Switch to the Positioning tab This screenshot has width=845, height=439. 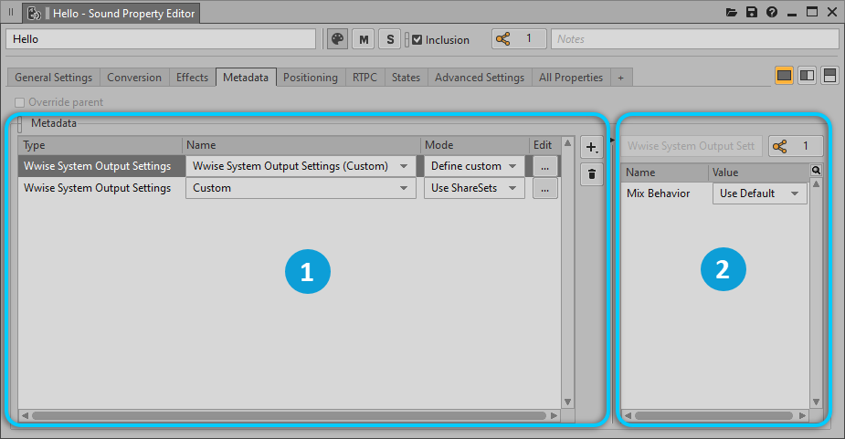point(311,78)
